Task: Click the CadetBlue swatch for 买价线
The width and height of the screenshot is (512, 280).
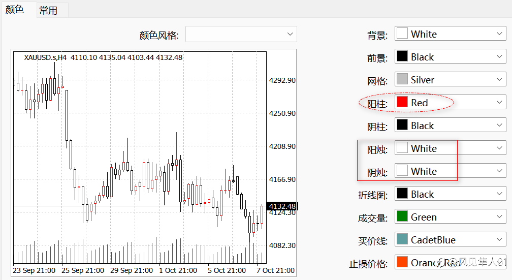Action: pos(402,239)
